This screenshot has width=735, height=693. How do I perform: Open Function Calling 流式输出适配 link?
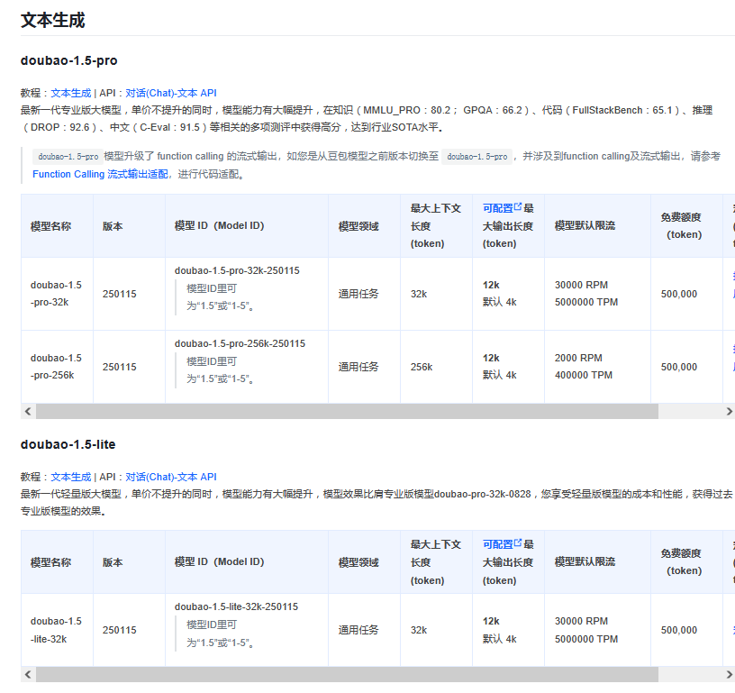pos(100,174)
